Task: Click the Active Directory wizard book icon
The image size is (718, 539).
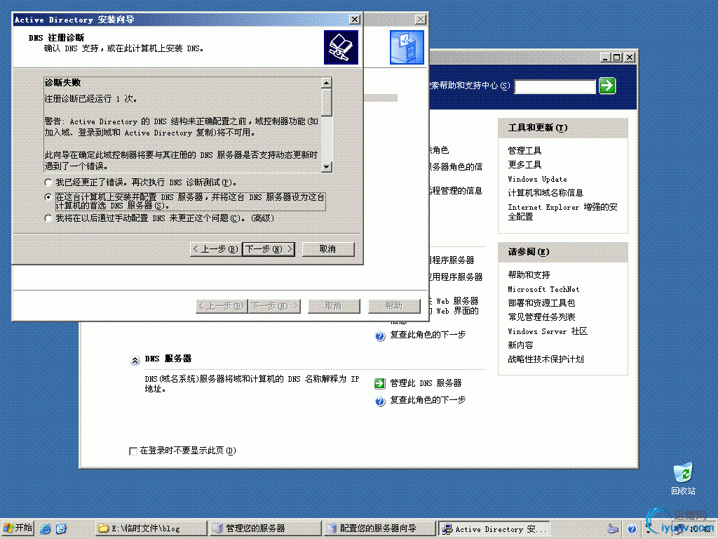Action: (x=341, y=47)
